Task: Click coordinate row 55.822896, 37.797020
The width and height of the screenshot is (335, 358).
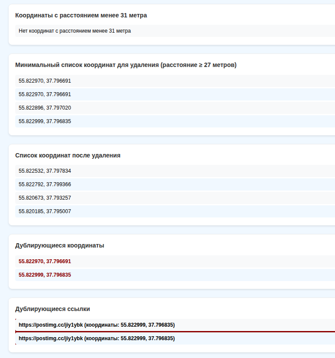Action: tap(45, 108)
